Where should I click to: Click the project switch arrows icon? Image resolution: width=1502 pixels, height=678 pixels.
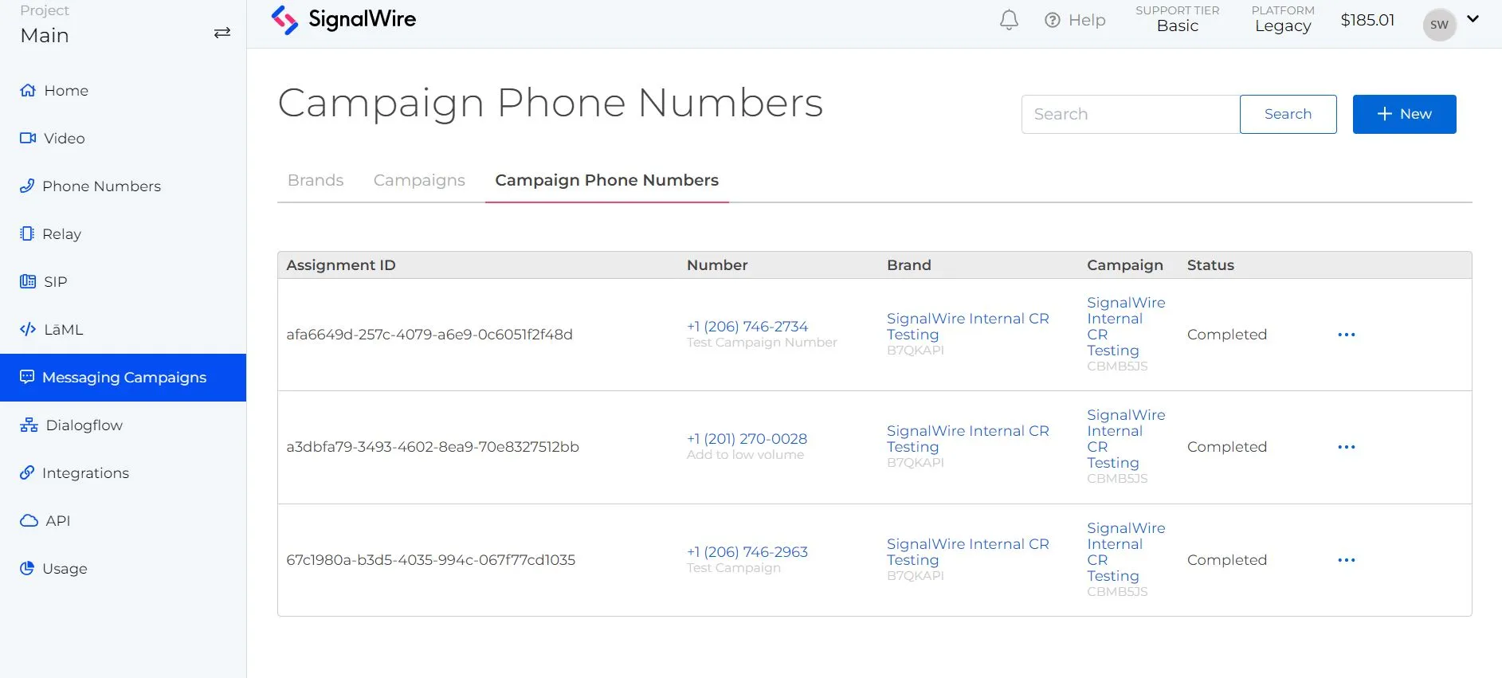(222, 33)
